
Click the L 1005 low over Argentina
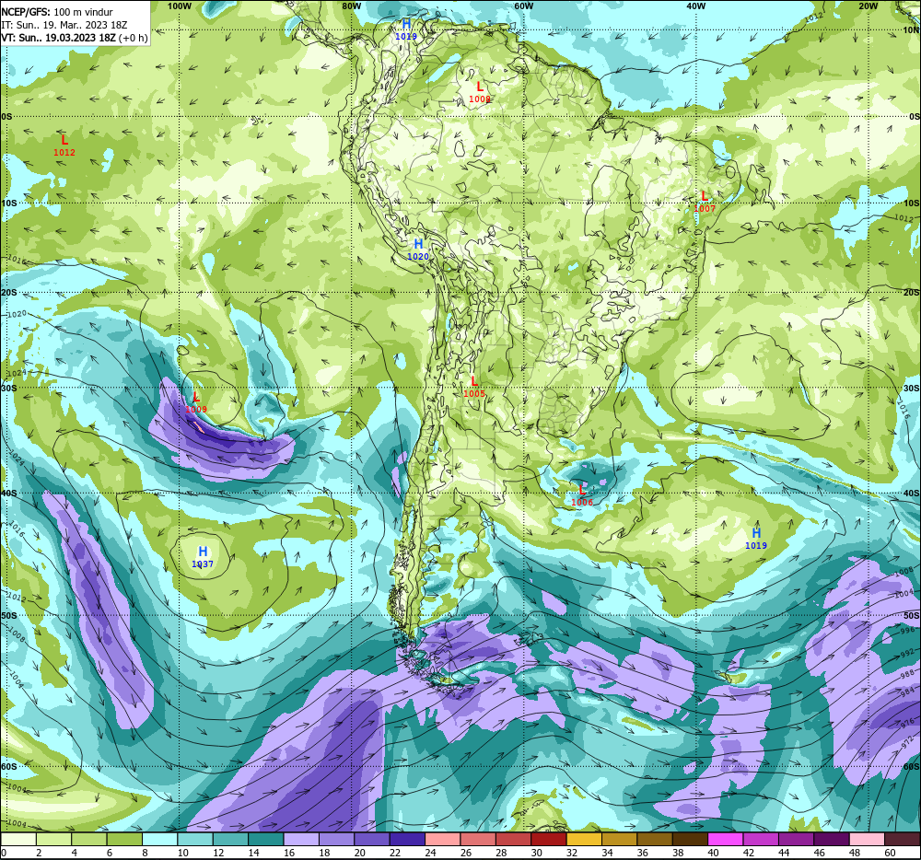coord(474,387)
